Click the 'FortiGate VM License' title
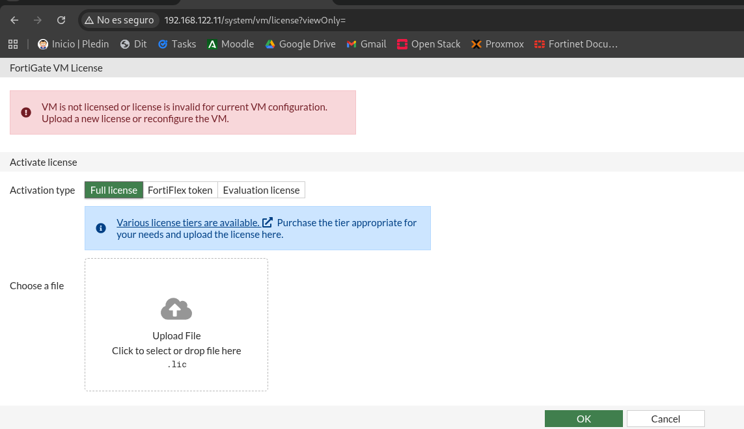Screen dimensions: 744x429 click(56, 68)
